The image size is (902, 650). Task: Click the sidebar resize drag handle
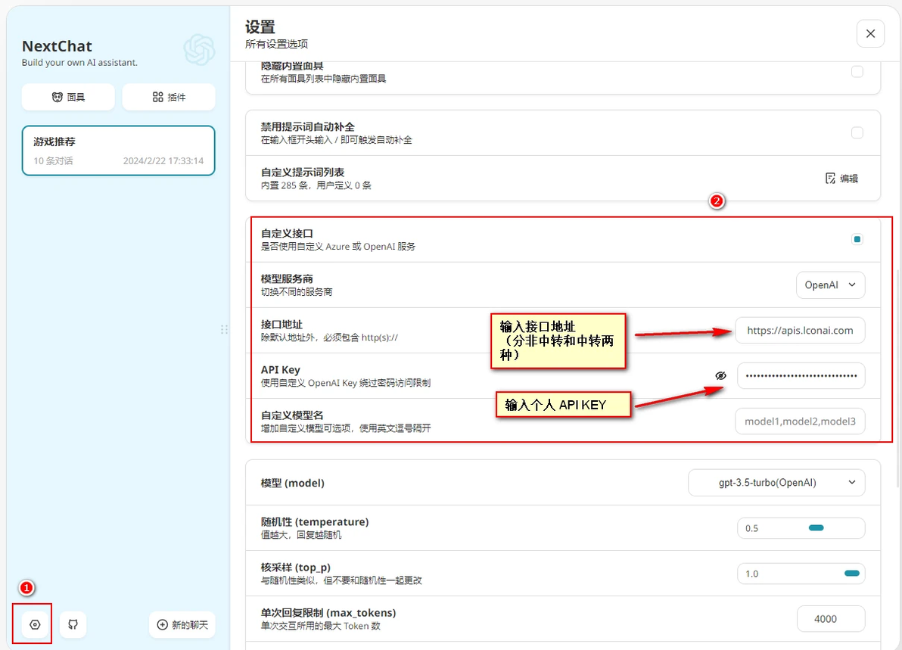224,330
